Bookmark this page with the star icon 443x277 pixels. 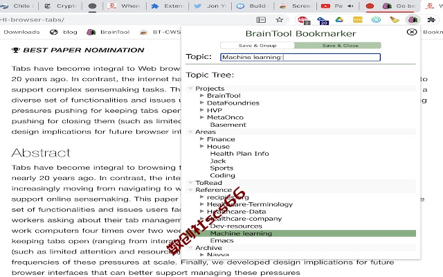pos(280,20)
